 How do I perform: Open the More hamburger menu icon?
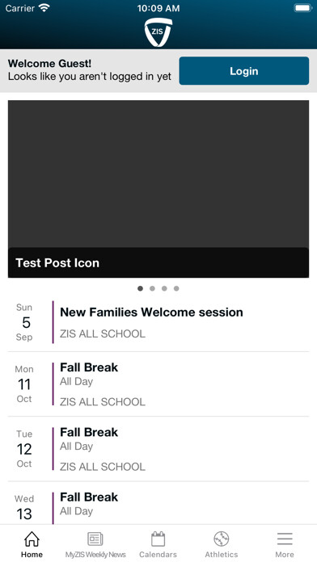pyautogui.click(x=285, y=539)
